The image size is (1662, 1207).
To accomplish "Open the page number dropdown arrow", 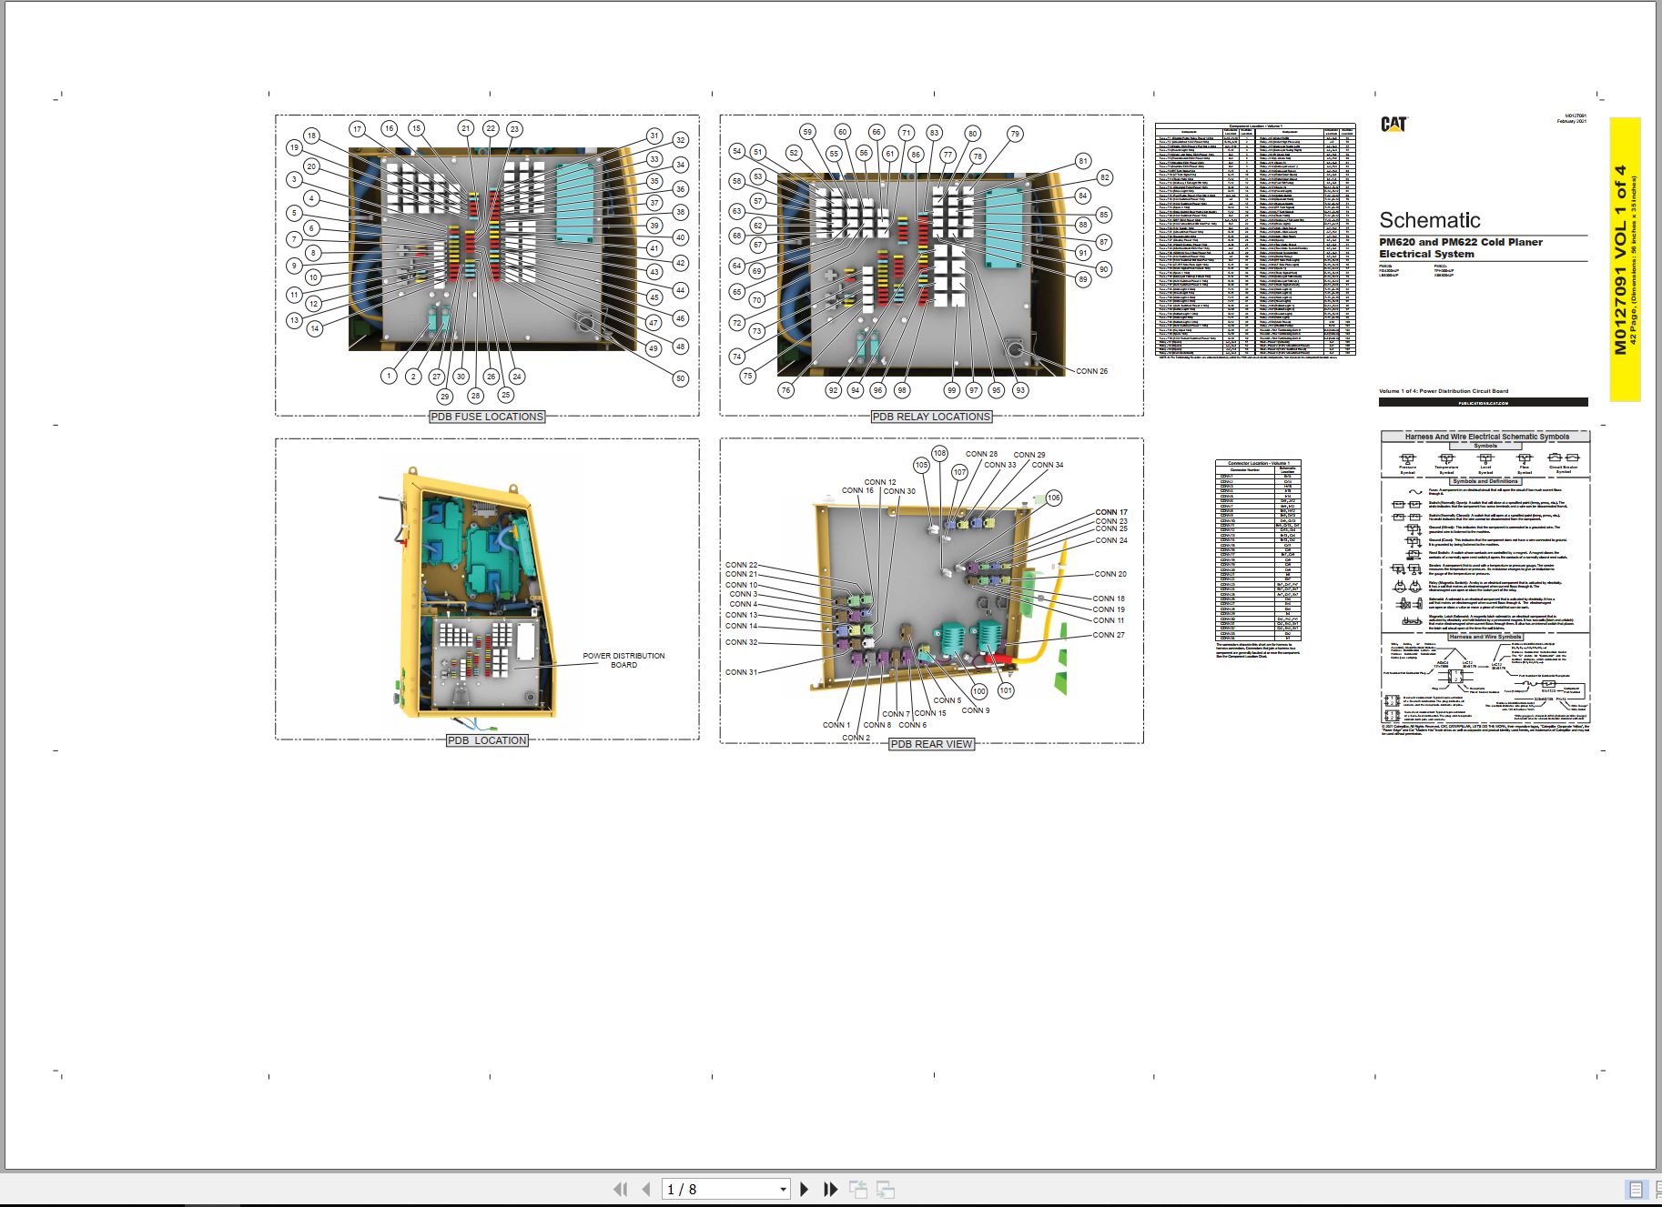I will coord(783,1189).
